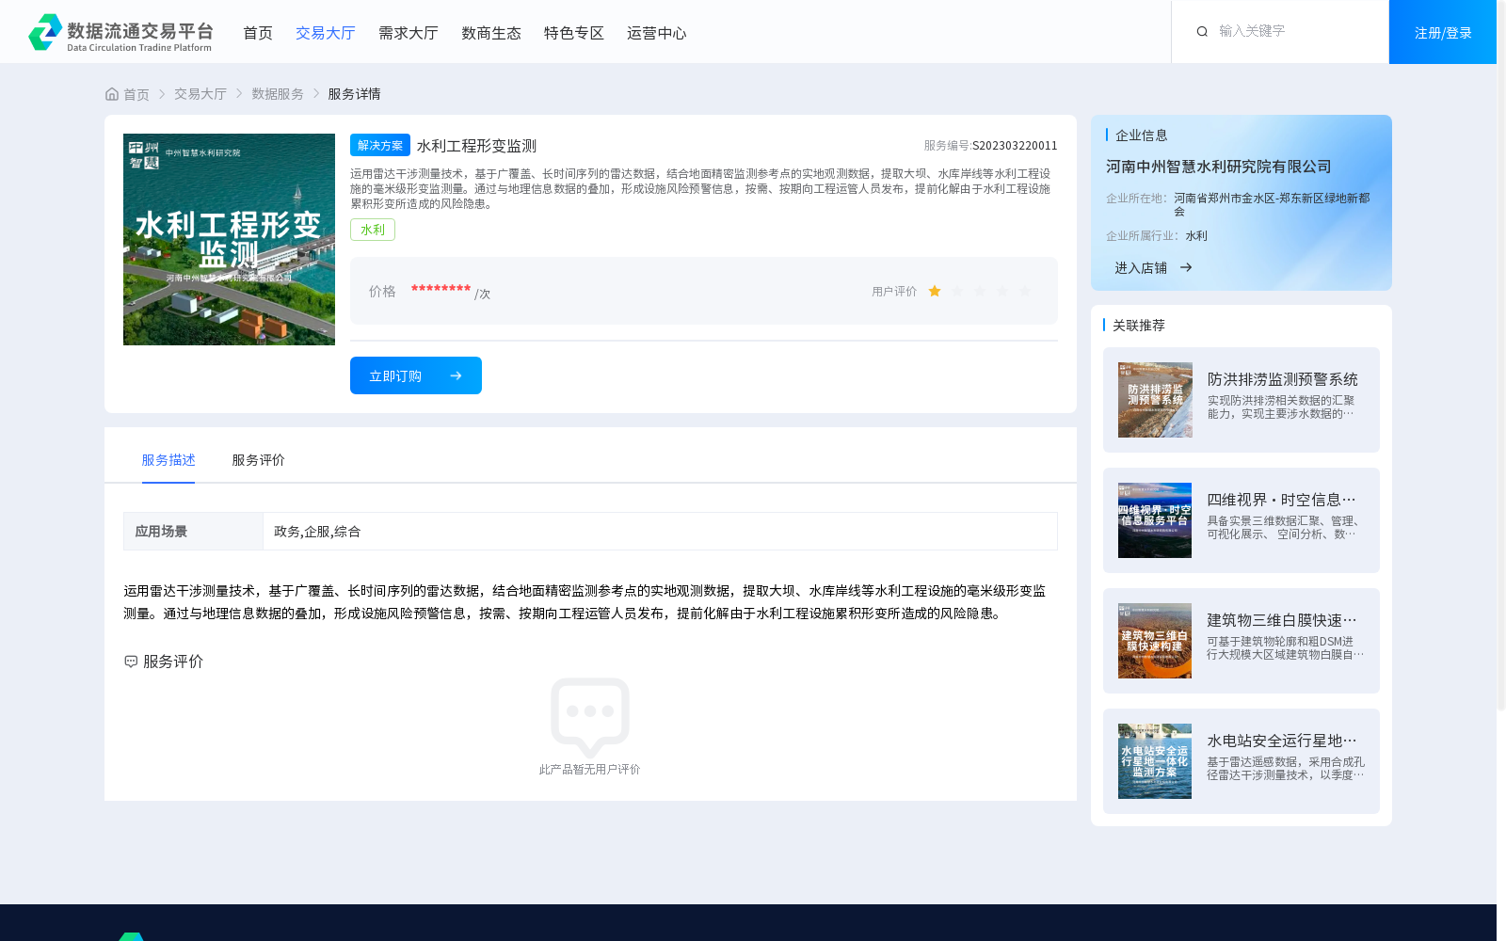Click the third rating star
Image resolution: width=1506 pixels, height=941 pixels.
tap(980, 292)
